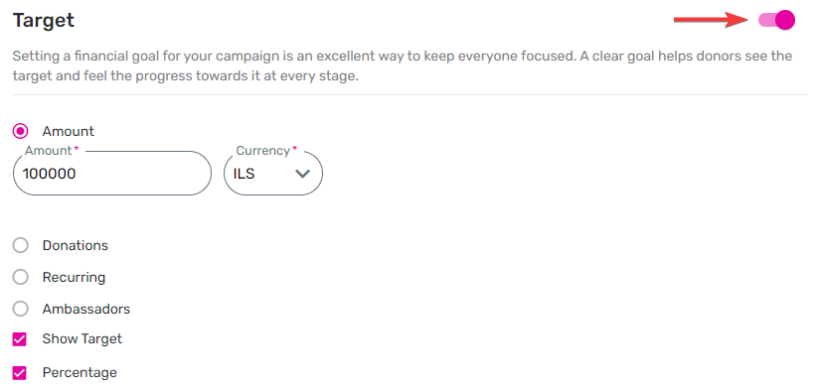Toggle the Target switch off
The height and width of the screenshot is (392, 819).
click(x=776, y=20)
